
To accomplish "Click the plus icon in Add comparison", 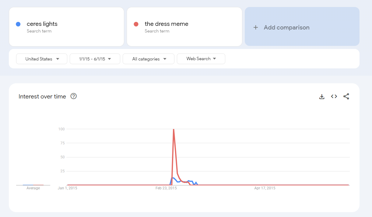I will 256,27.
